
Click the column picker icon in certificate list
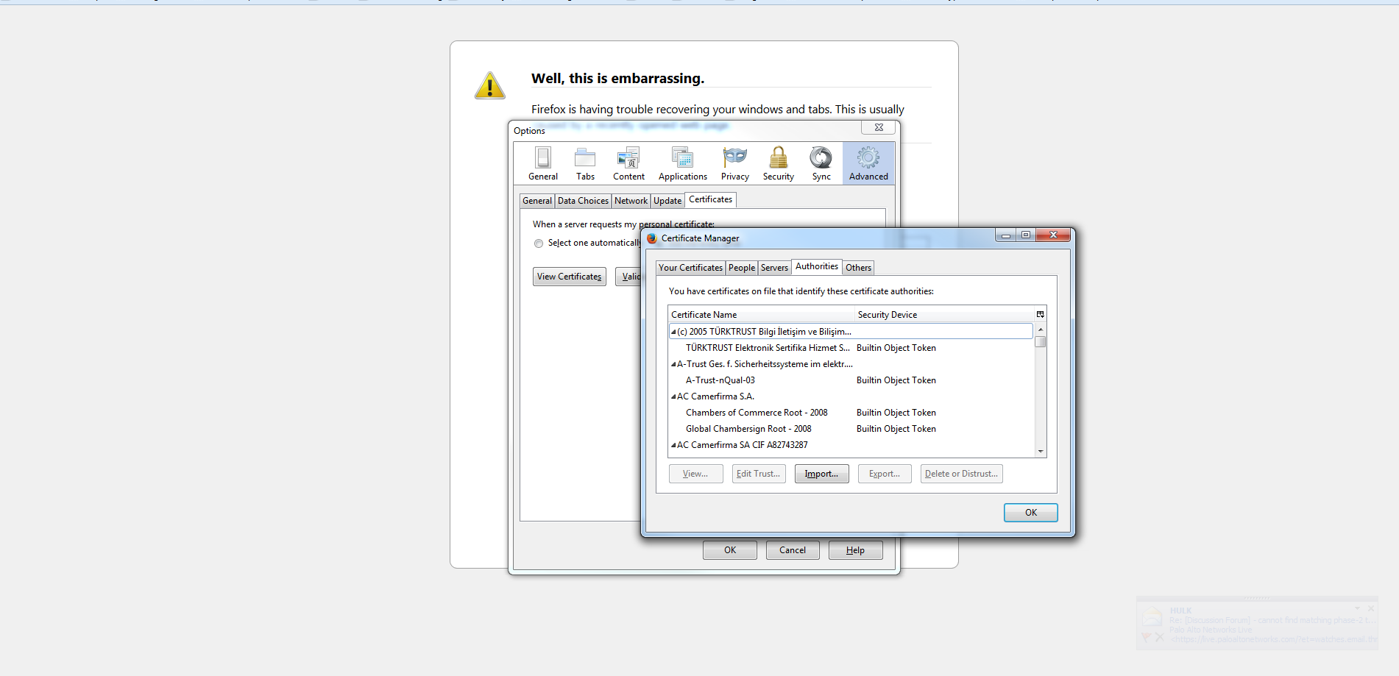click(1040, 314)
